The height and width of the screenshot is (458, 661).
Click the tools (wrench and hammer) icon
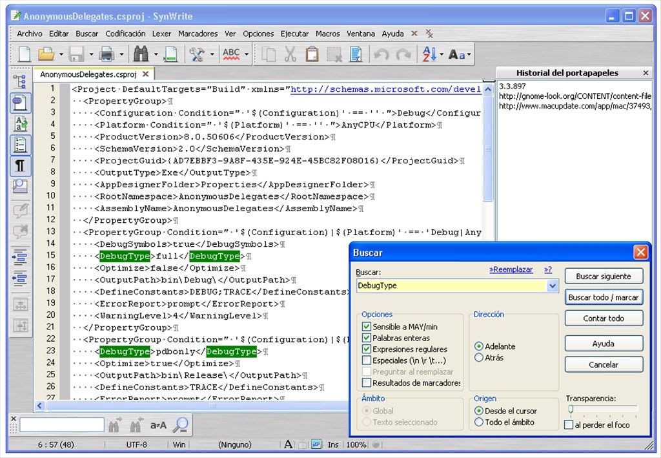coord(197,54)
